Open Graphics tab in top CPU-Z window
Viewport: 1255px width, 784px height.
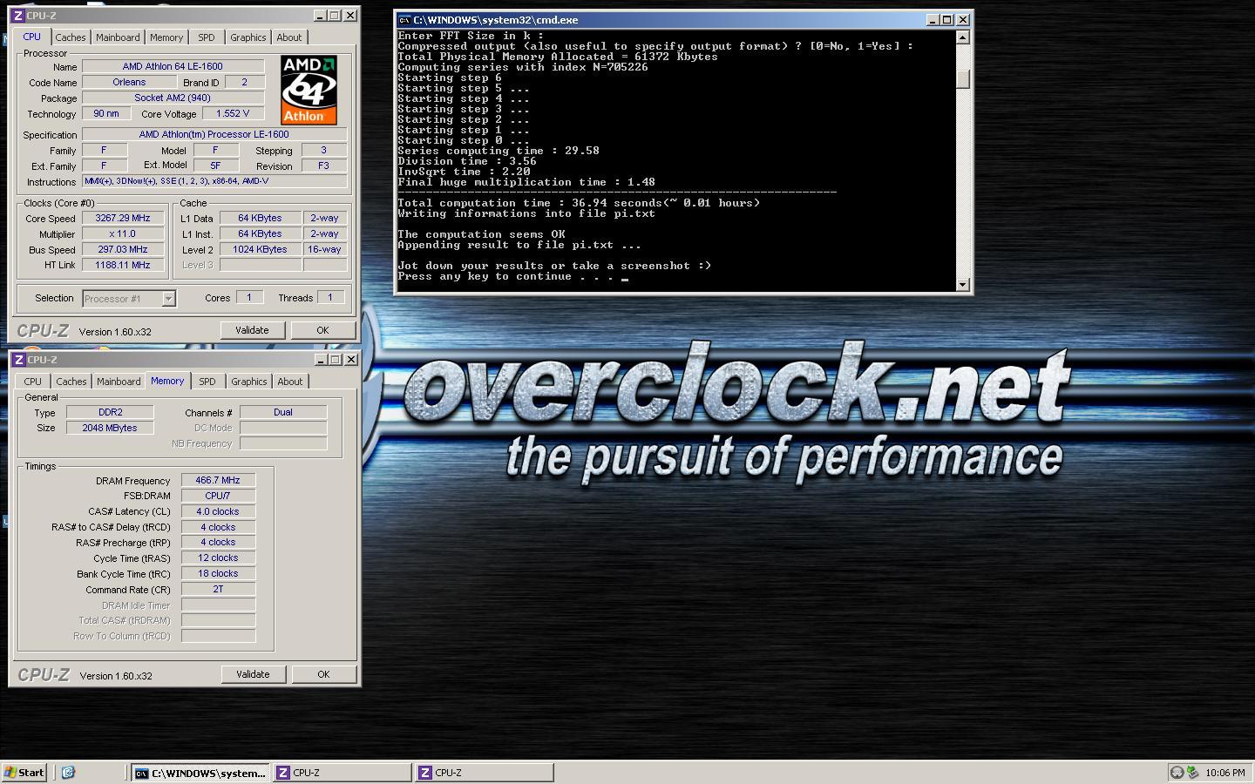pos(248,37)
